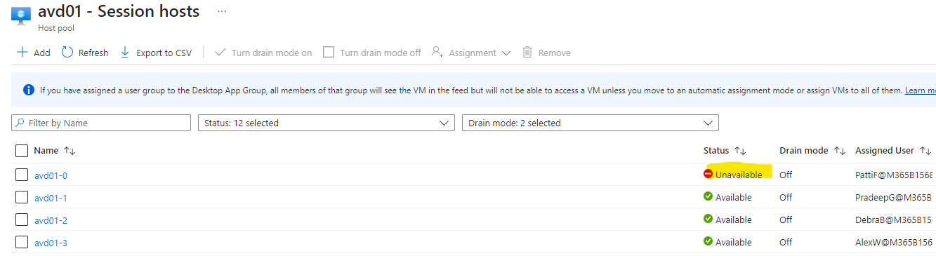Click the Assignment person icon
The image size is (936, 256).
[437, 53]
